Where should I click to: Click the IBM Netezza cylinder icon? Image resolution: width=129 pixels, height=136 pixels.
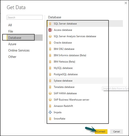[x=50, y=62]
